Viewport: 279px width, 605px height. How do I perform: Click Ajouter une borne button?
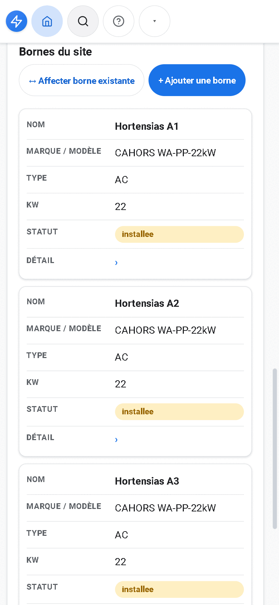click(x=197, y=80)
